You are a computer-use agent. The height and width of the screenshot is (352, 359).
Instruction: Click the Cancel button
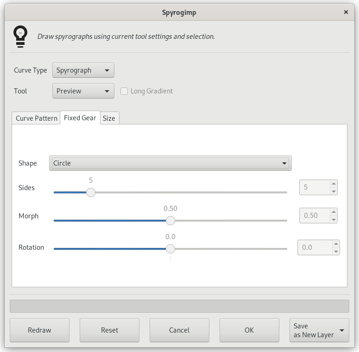click(x=180, y=330)
